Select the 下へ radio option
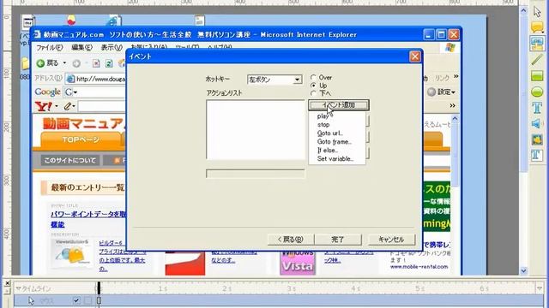 (x=313, y=93)
